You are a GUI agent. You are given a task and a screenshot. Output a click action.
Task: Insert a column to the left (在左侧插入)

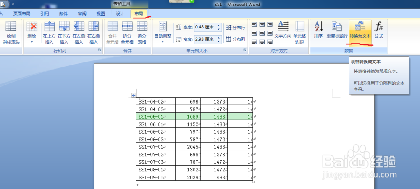click(x=79, y=33)
